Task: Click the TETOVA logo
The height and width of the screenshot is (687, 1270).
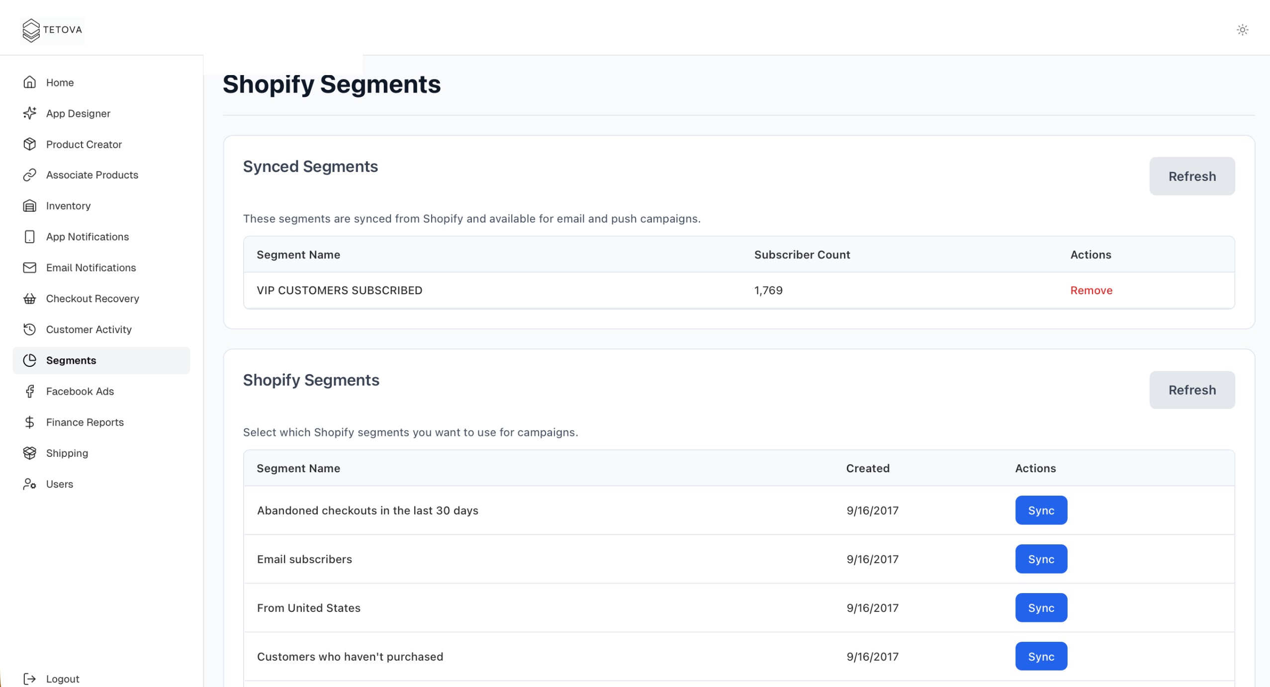Action: (x=52, y=30)
